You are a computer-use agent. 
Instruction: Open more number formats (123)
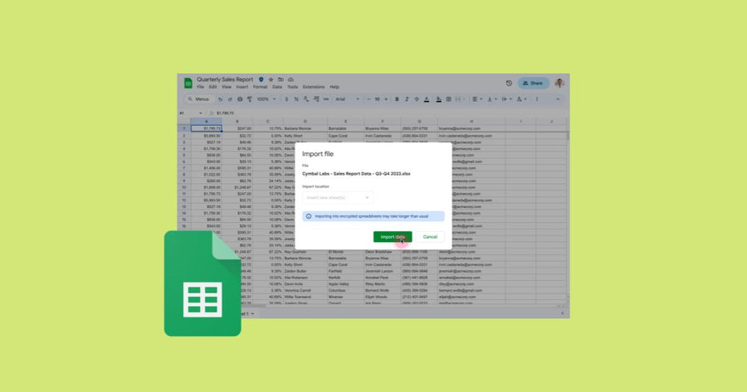[326, 99]
